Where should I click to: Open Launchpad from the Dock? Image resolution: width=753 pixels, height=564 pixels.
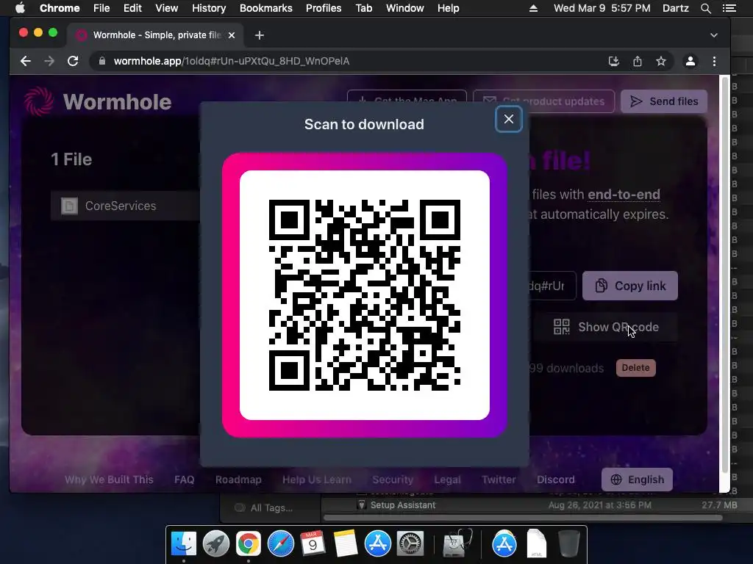(215, 544)
